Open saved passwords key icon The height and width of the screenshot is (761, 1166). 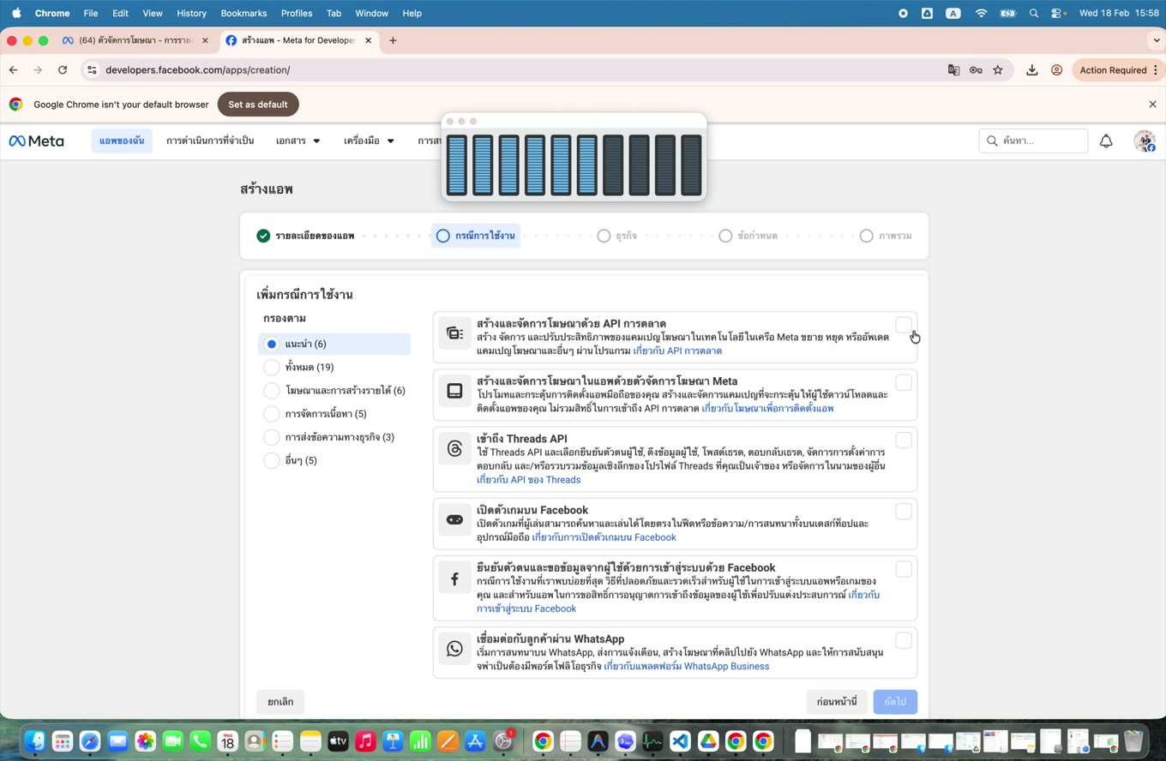coord(976,70)
